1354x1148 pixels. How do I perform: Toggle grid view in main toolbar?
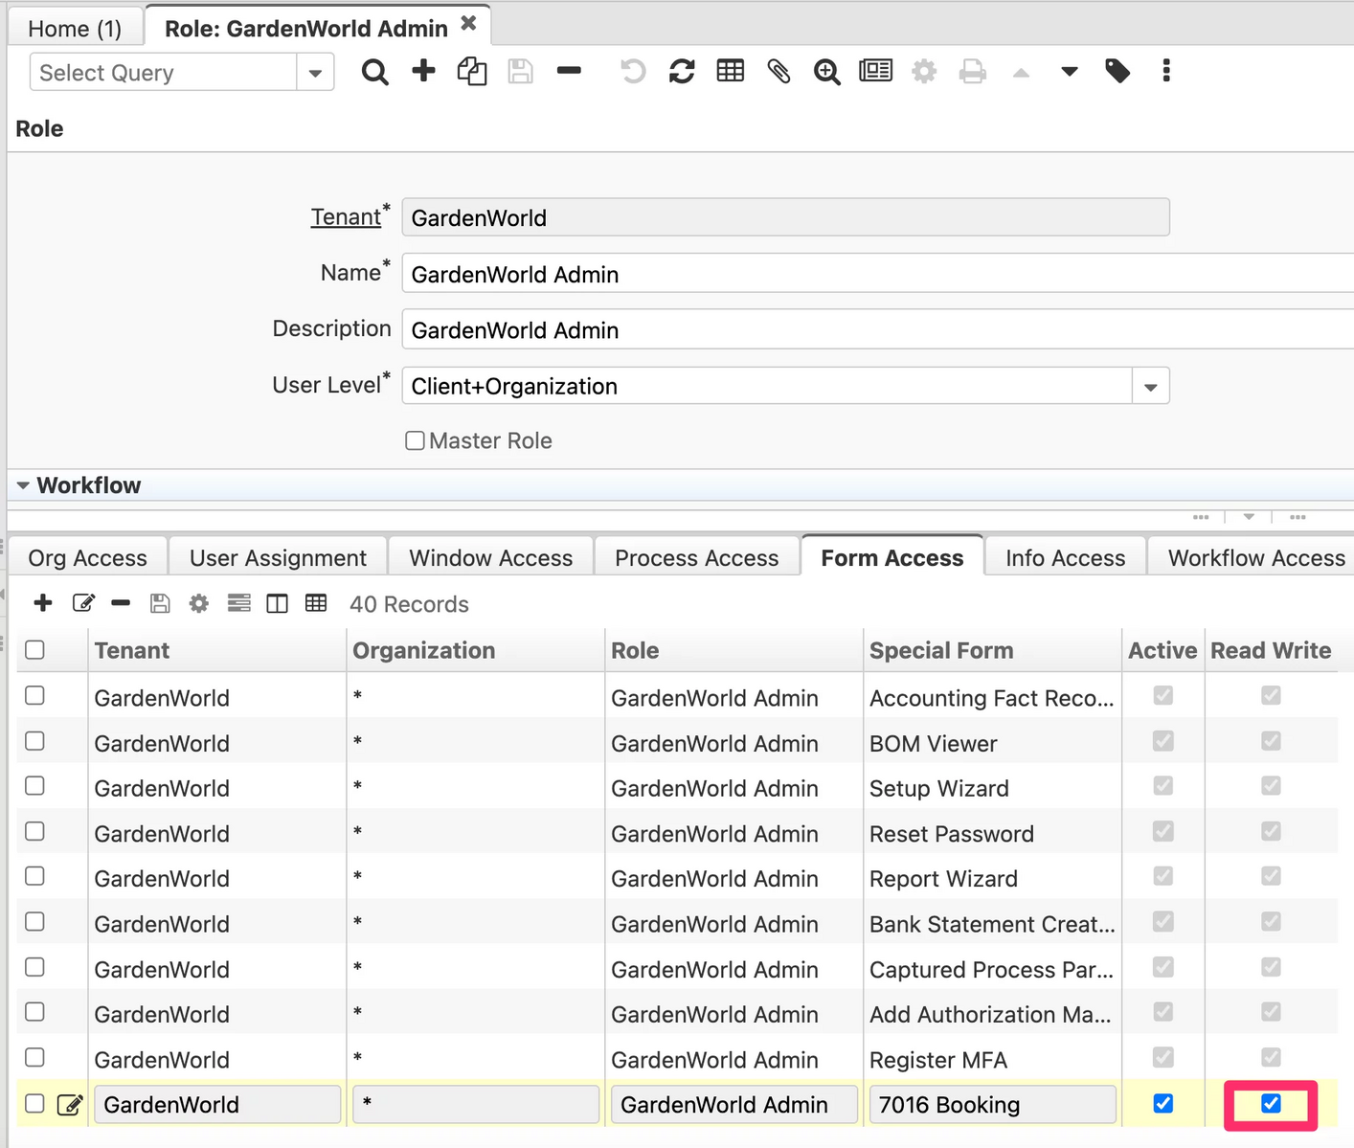point(730,71)
